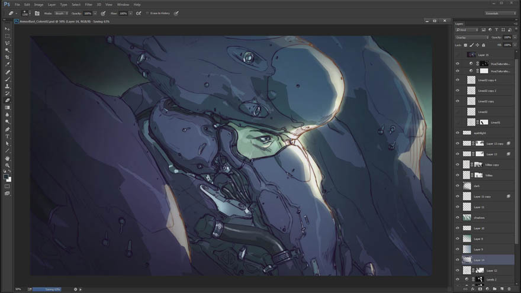Click the Layers panel tab
Screen dimensions: 521x293
coord(459,24)
